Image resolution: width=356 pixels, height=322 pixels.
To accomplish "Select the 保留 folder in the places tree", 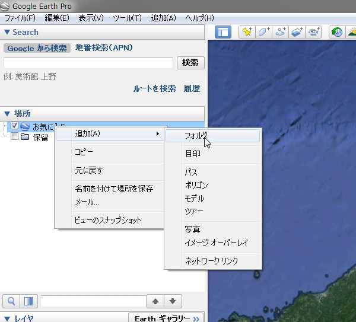I will point(40,138).
